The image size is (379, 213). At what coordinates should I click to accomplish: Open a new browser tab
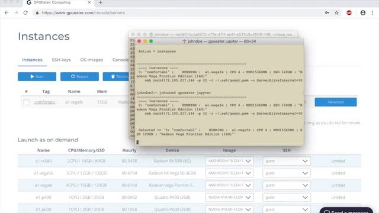(101, 2)
